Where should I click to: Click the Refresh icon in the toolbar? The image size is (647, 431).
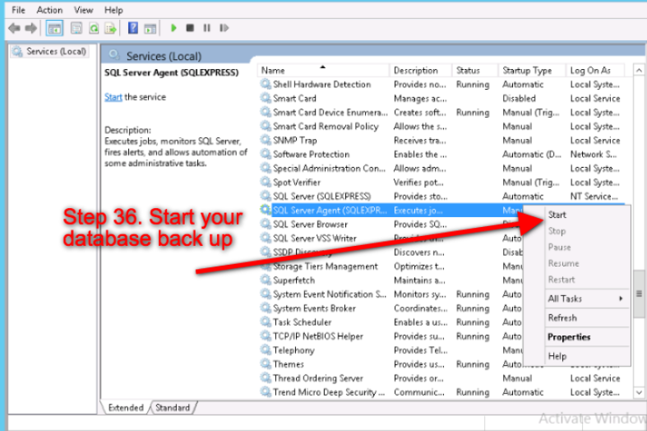tap(94, 28)
